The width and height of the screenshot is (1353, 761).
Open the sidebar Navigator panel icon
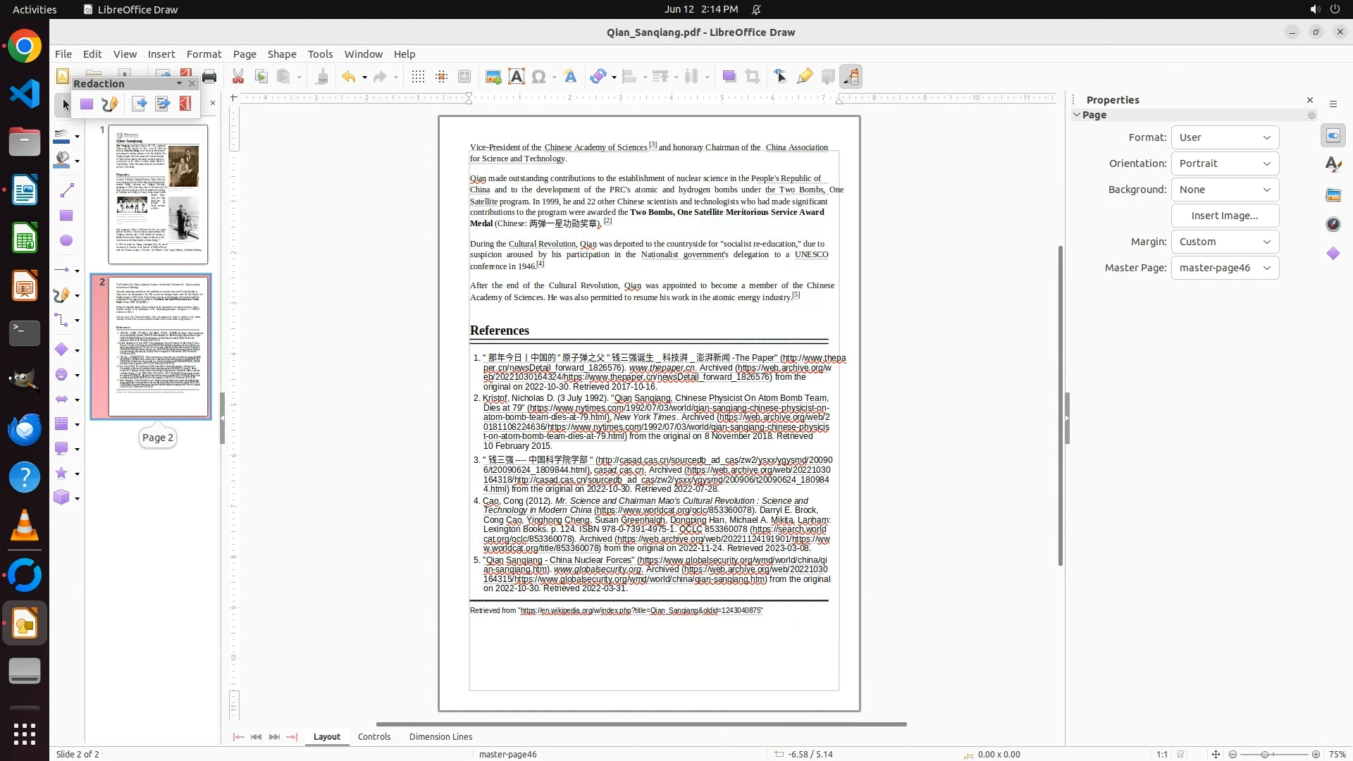[x=1333, y=224]
